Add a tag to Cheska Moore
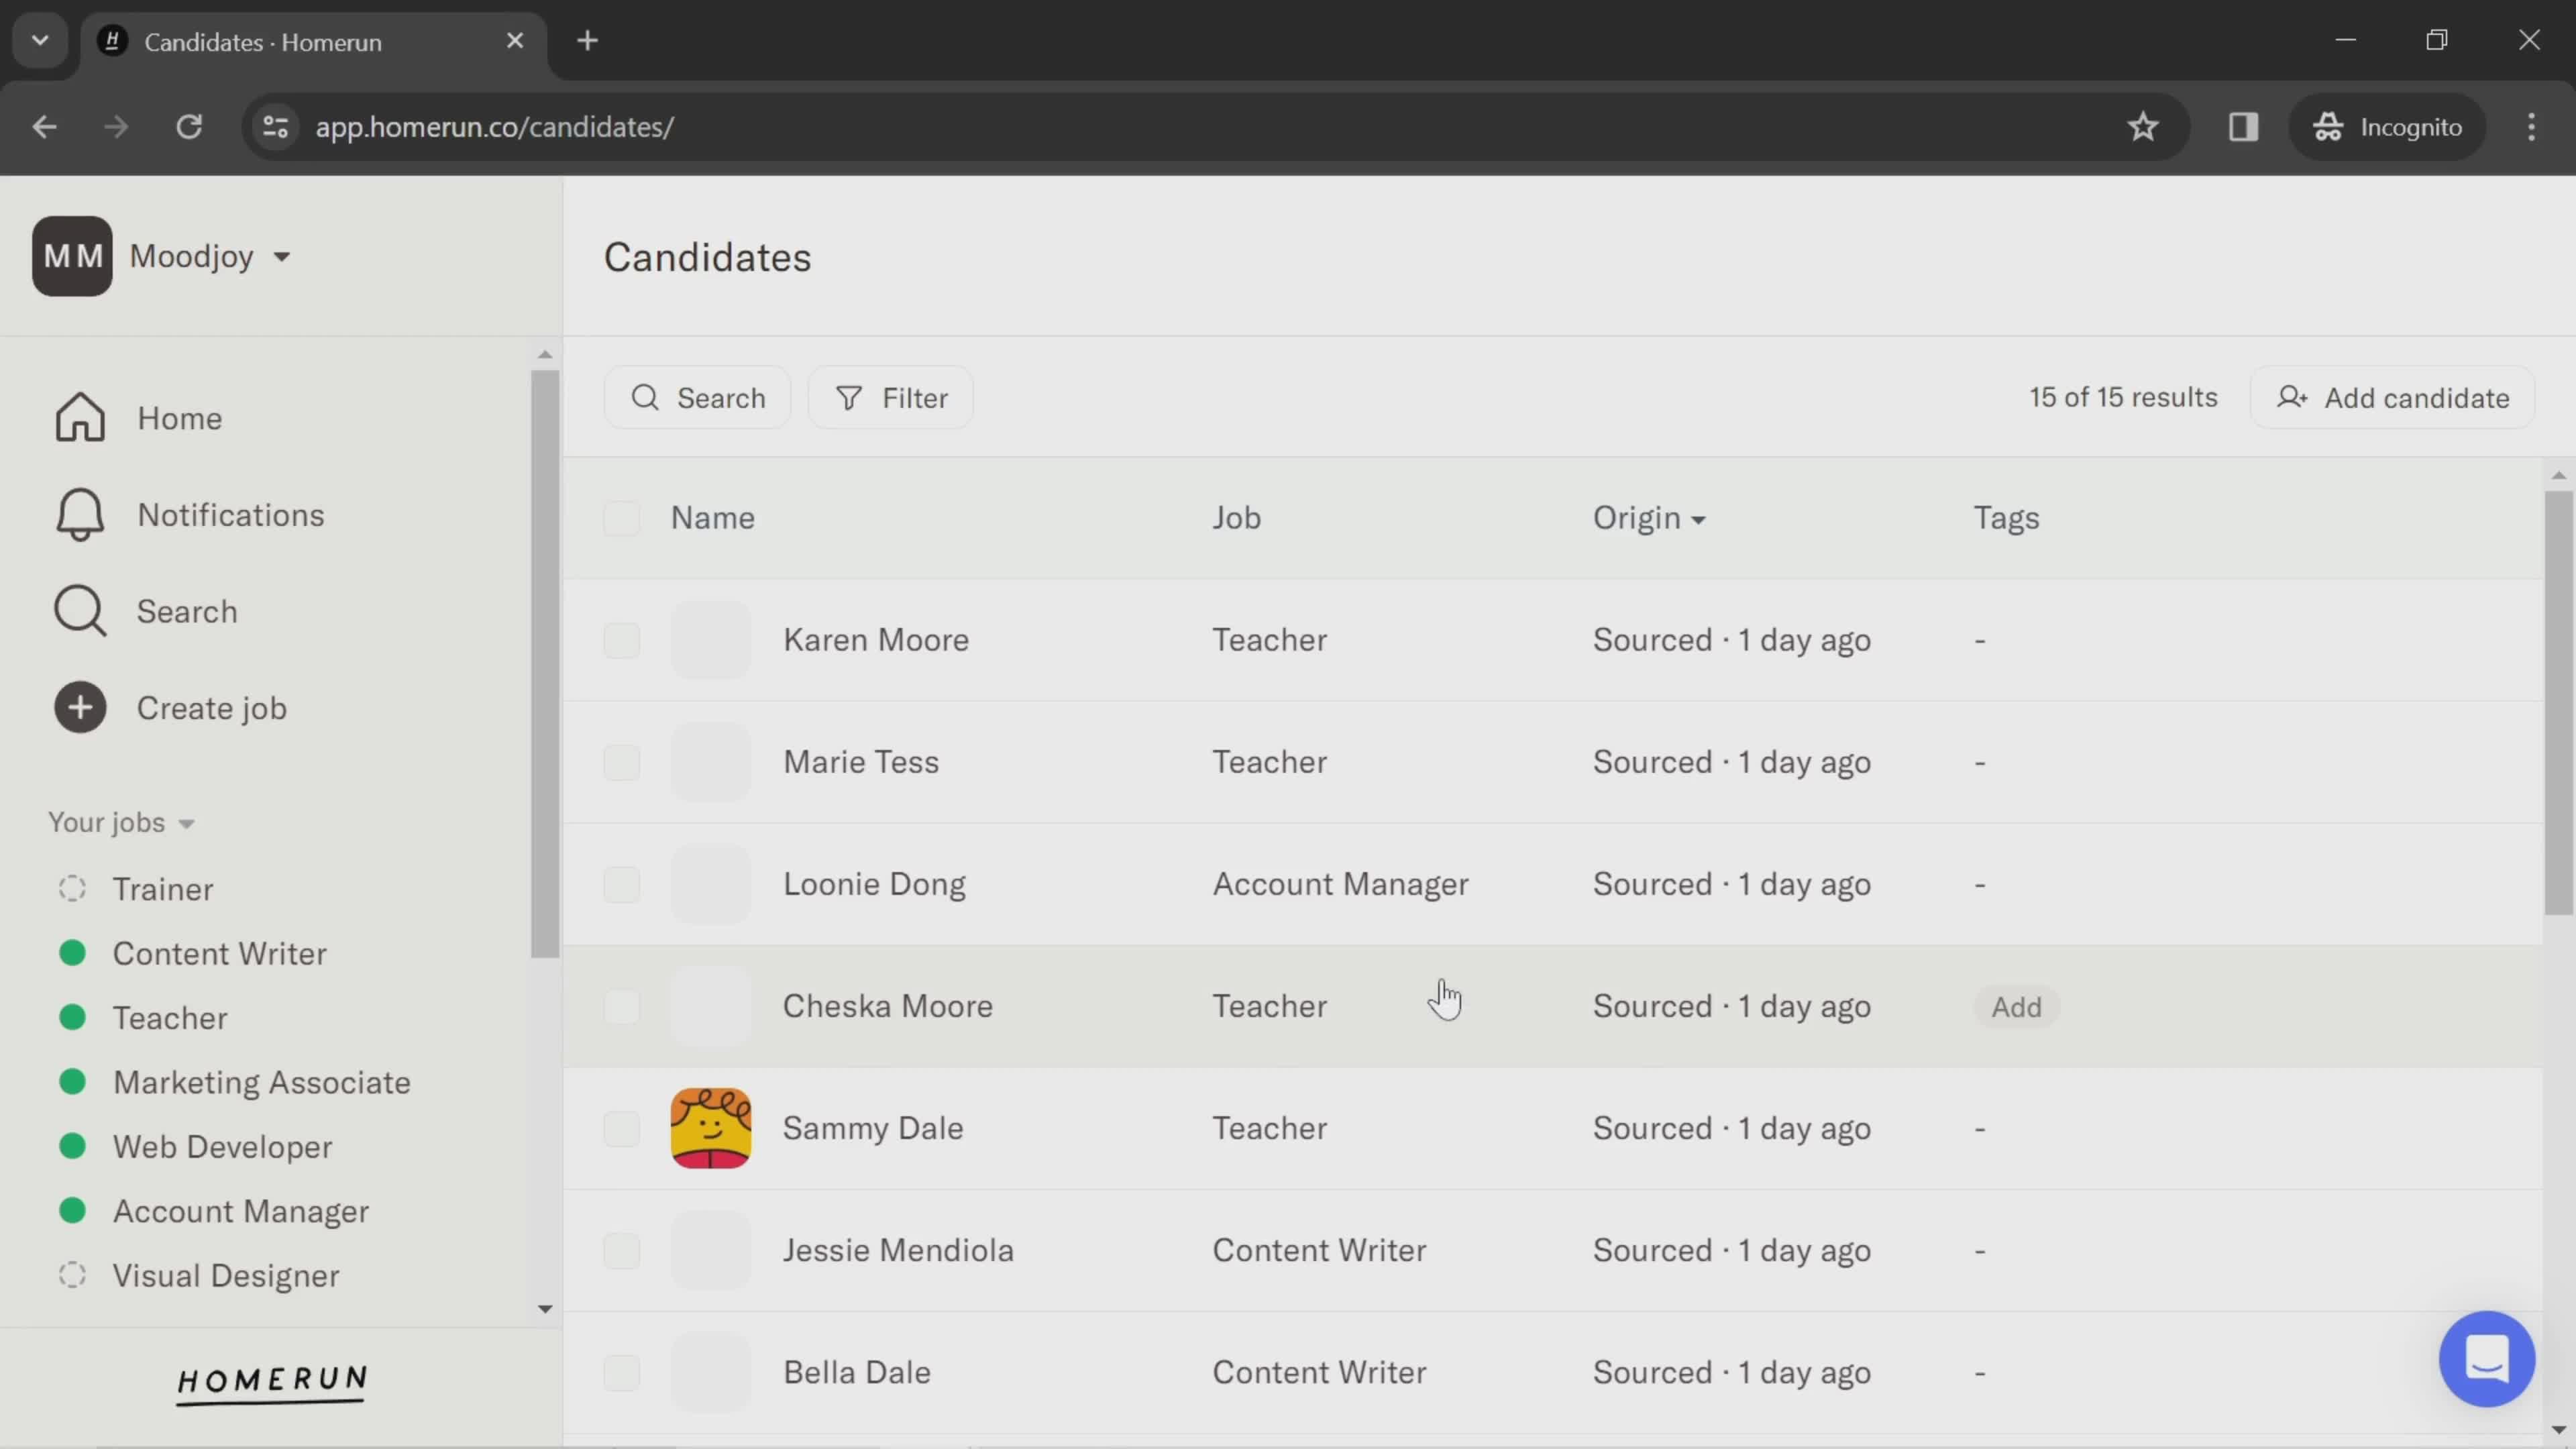The height and width of the screenshot is (1449, 2576). click(x=2015, y=1007)
